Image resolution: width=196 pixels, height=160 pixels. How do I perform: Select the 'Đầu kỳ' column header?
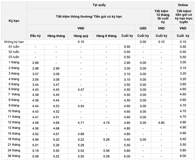[36, 36]
